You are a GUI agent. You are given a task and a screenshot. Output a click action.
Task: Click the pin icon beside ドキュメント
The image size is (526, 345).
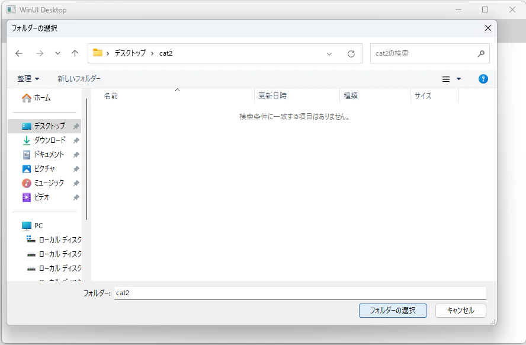click(76, 155)
